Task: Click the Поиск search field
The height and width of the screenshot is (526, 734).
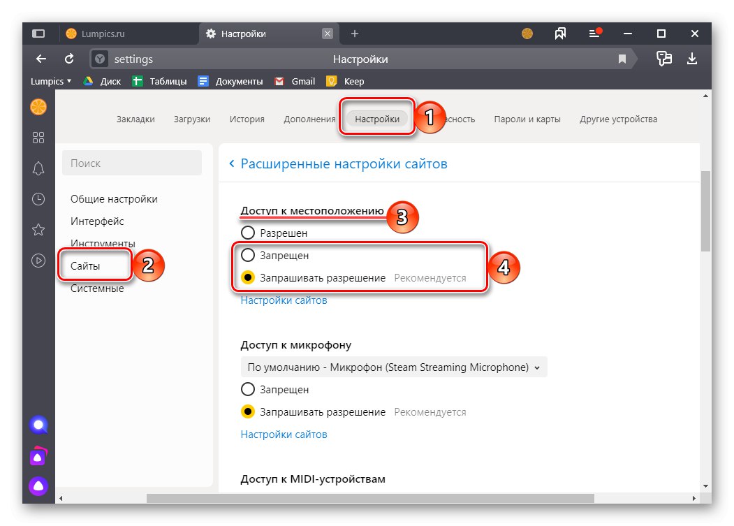Action: coord(131,162)
